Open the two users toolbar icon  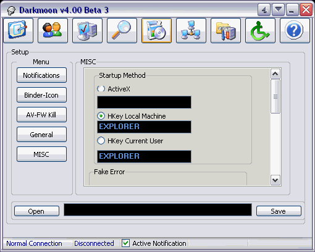click(x=53, y=30)
